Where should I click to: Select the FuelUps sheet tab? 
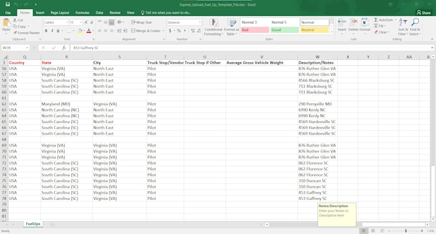click(x=33, y=224)
